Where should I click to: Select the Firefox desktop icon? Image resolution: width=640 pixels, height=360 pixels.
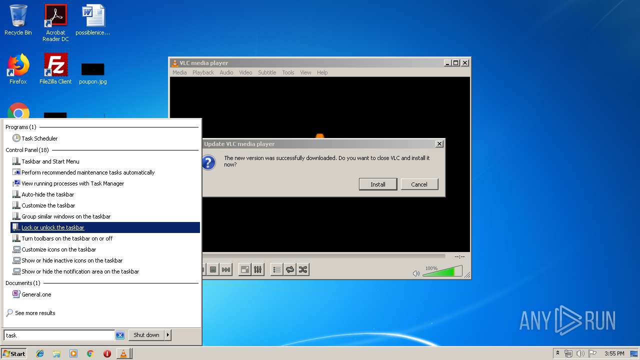point(18,69)
